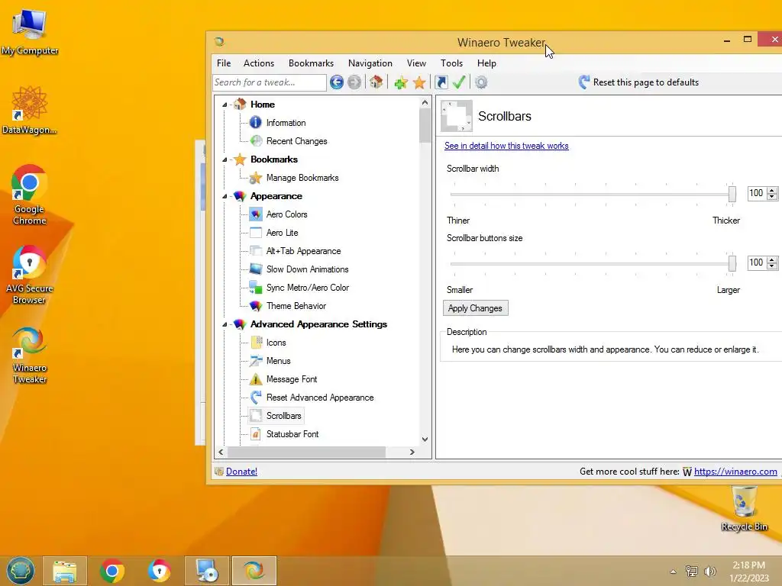782x586 pixels.
Task: Select the Scrollbars tree item
Action: pos(284,416)
